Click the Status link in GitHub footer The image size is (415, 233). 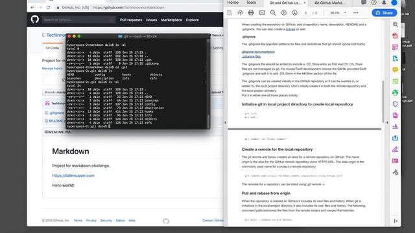(x=120, y=221)
